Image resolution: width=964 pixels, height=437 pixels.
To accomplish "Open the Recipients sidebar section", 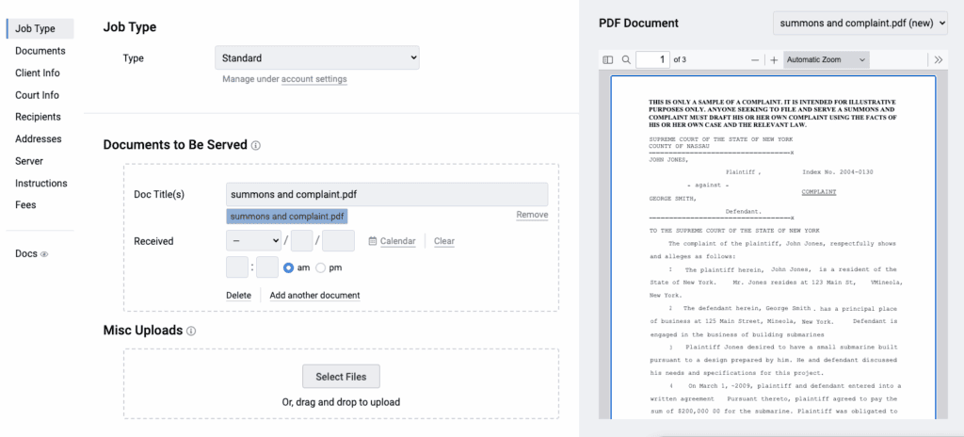I will [38, 117].
